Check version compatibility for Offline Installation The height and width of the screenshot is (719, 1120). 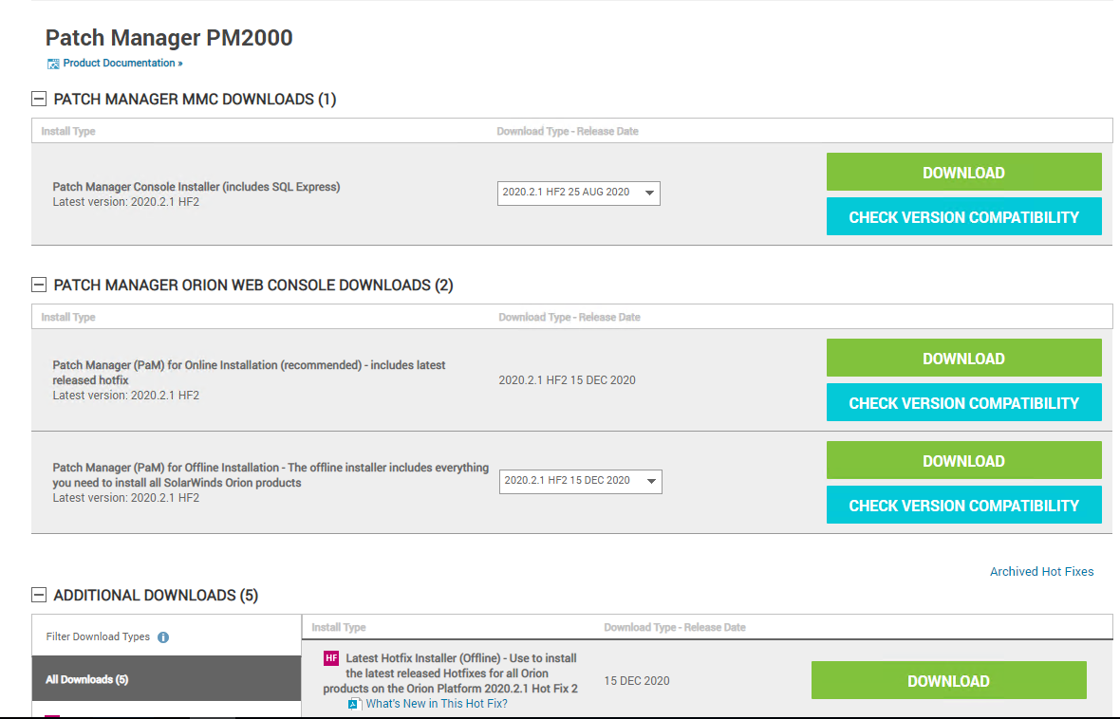coord(963,506)
